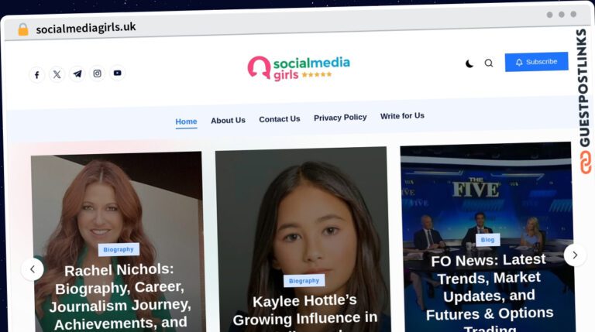Open the YouTube social icon
595x332 pixels.
(117, 73)
